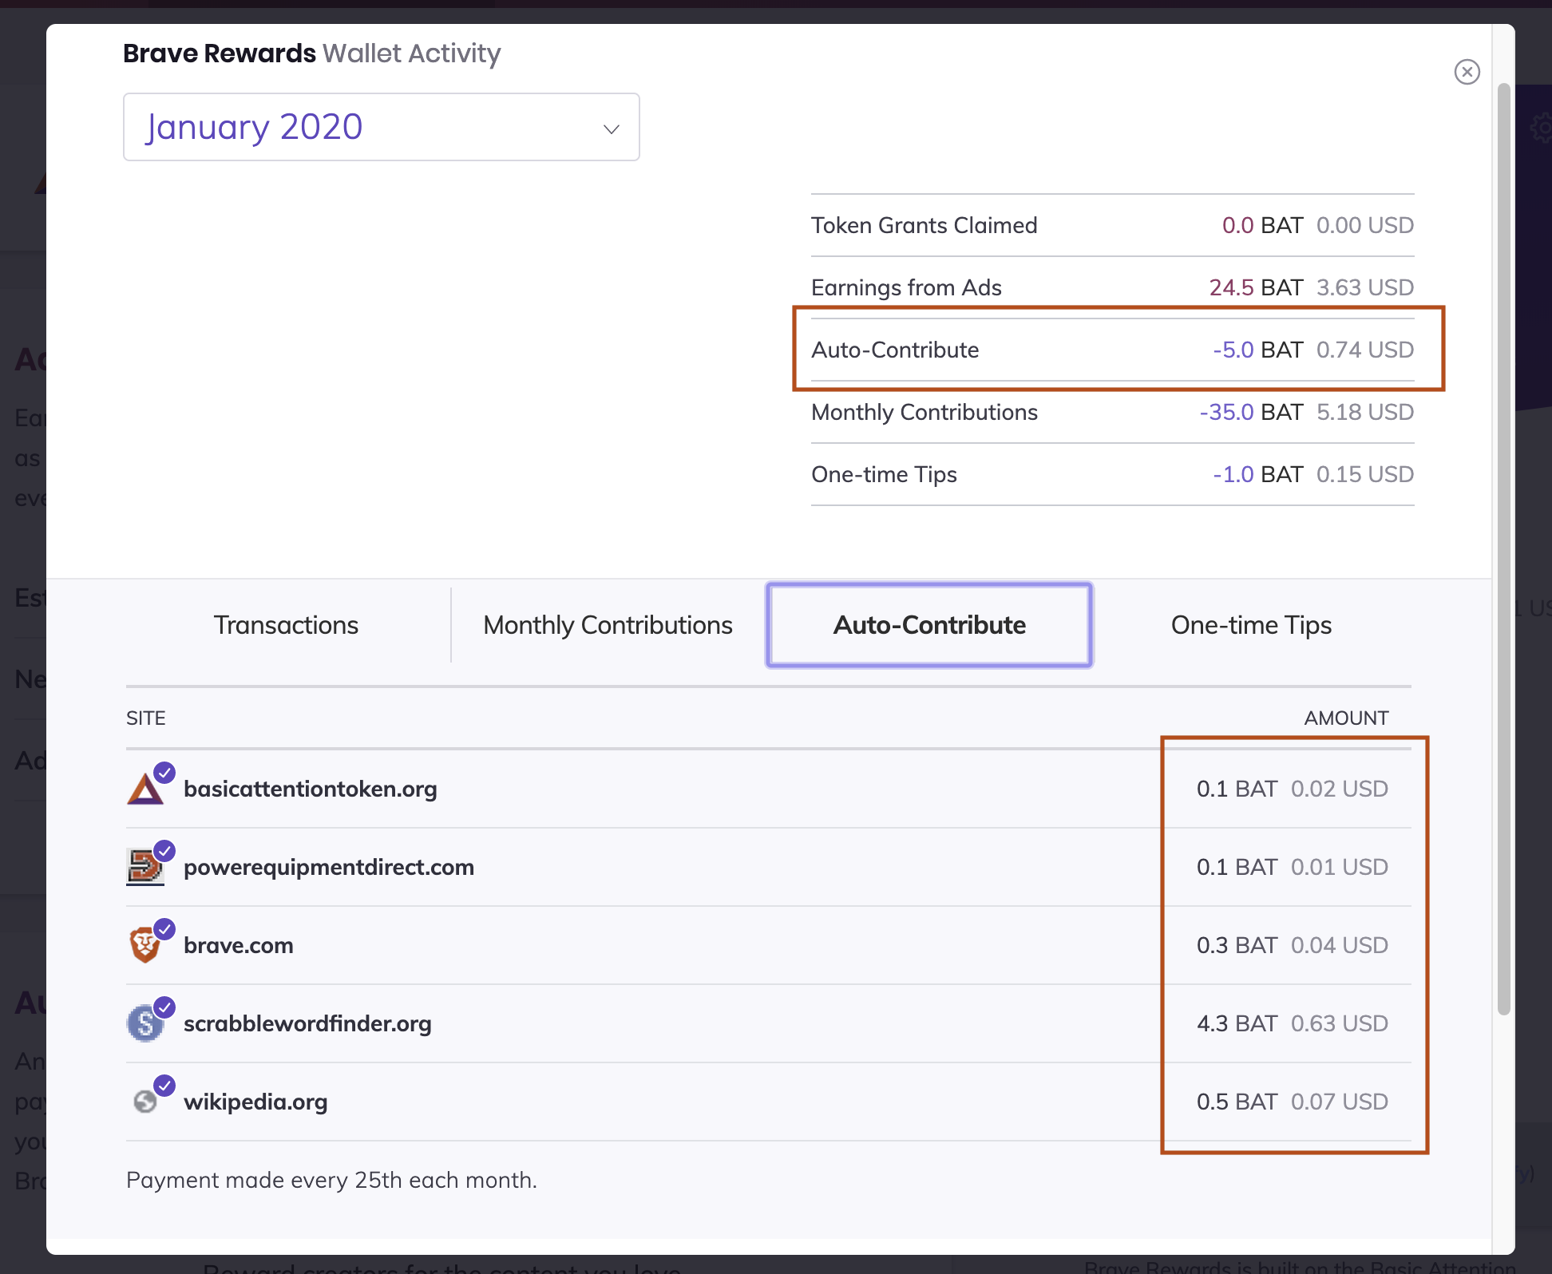
Task: Open the January 2020 month dropdown
Action: [381, 127]
